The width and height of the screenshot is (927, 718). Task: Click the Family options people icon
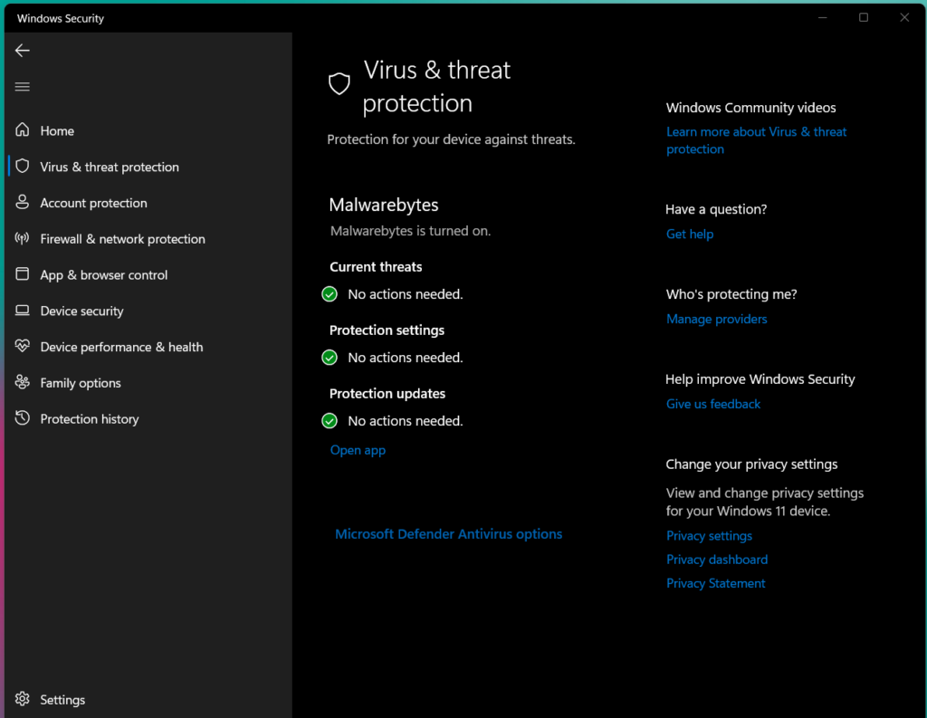click(23, 382)
